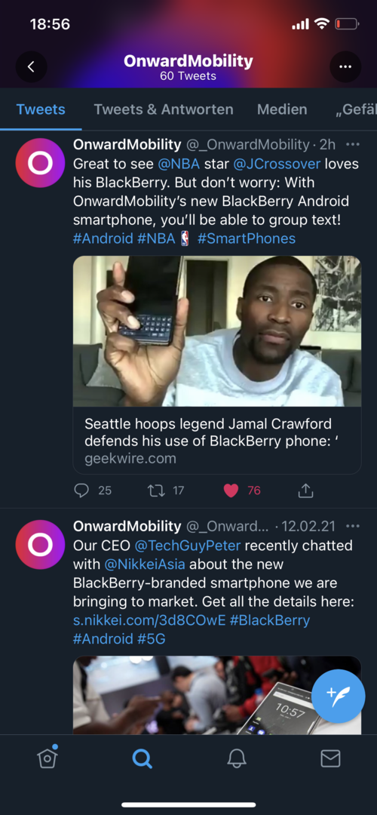The height and width of the screenshot is (815, 377).
Task: Switch to Medien tab
Action: click(282, 109)
